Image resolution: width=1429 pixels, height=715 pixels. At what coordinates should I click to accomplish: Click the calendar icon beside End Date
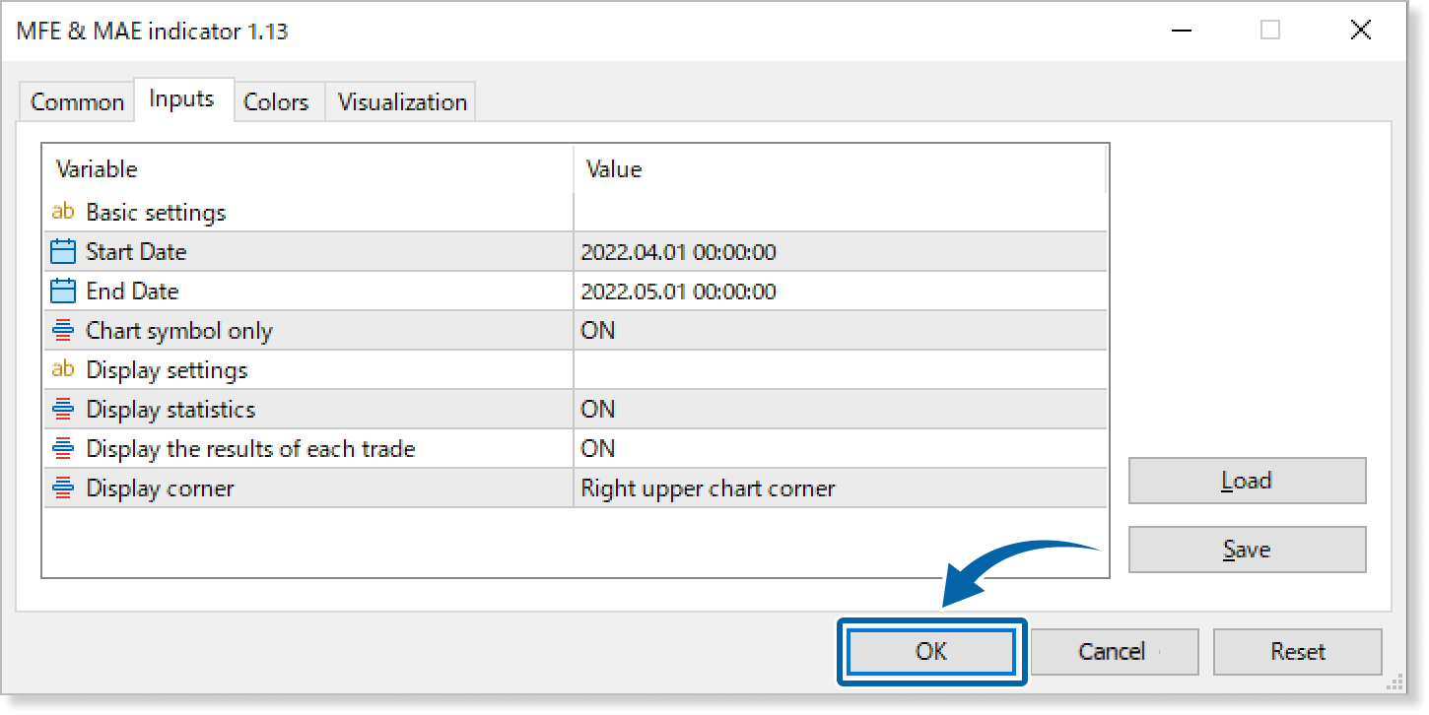pyautogui.click(x=63, y=292)
